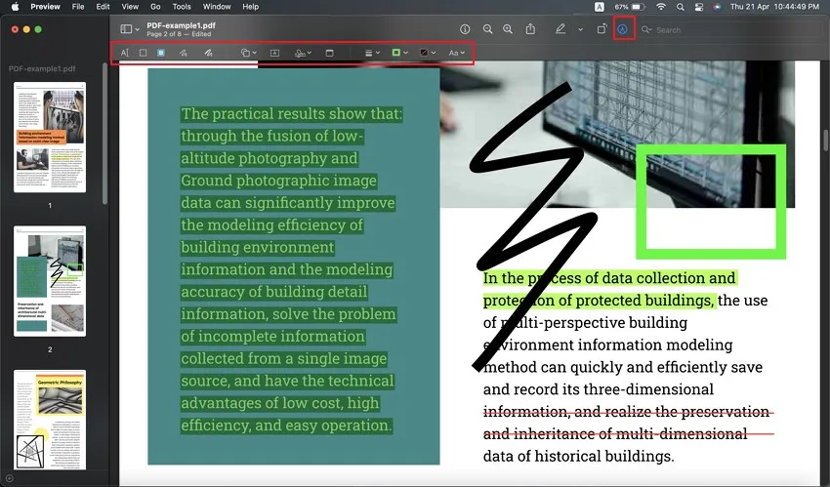The width and height of the screenshot is (830, 487).
Task: Click the PDF-example1.pdf sidebar label
Action: coord(42,68)
